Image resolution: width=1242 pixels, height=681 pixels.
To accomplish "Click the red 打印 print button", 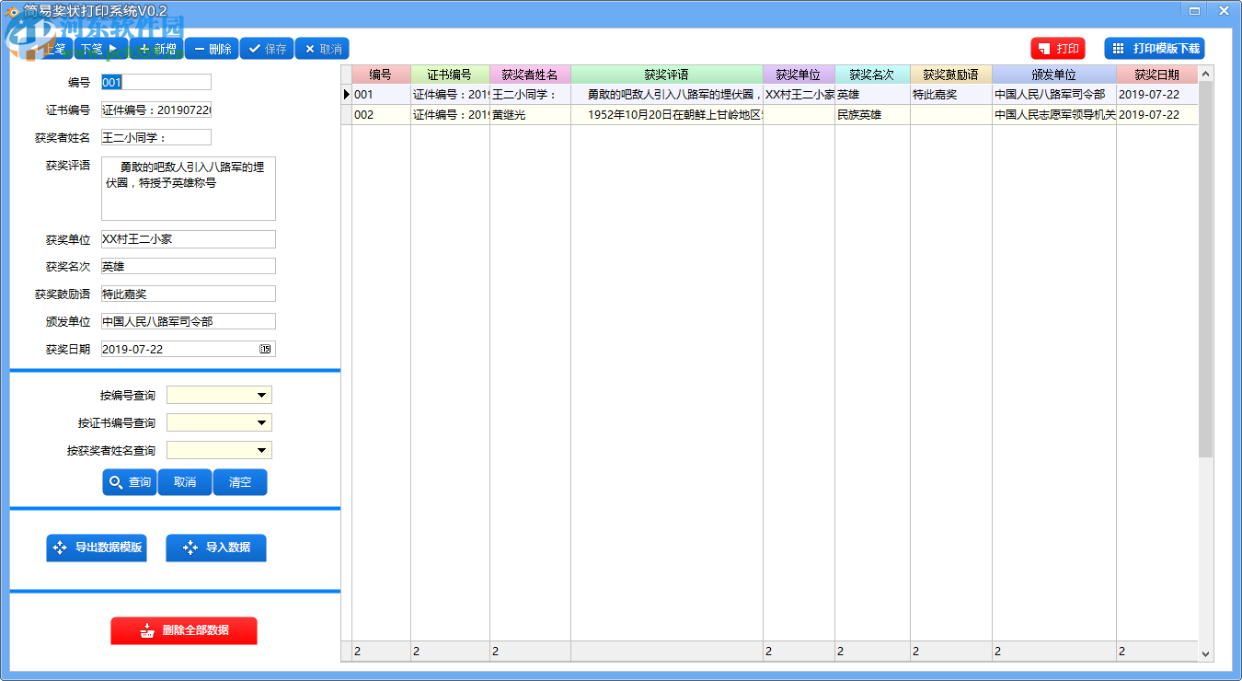I will click(x=1057, y=49).
